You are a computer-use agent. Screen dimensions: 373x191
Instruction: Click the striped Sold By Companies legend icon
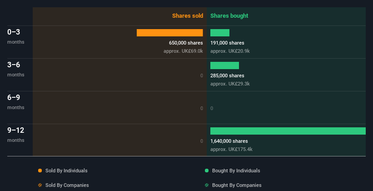[x=40, y=185]
